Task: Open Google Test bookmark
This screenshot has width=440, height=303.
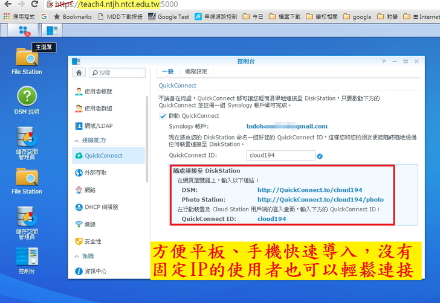Action: click(x=169, y=17)
